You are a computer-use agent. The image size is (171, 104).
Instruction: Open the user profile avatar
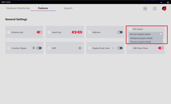(x=164, y=9)
